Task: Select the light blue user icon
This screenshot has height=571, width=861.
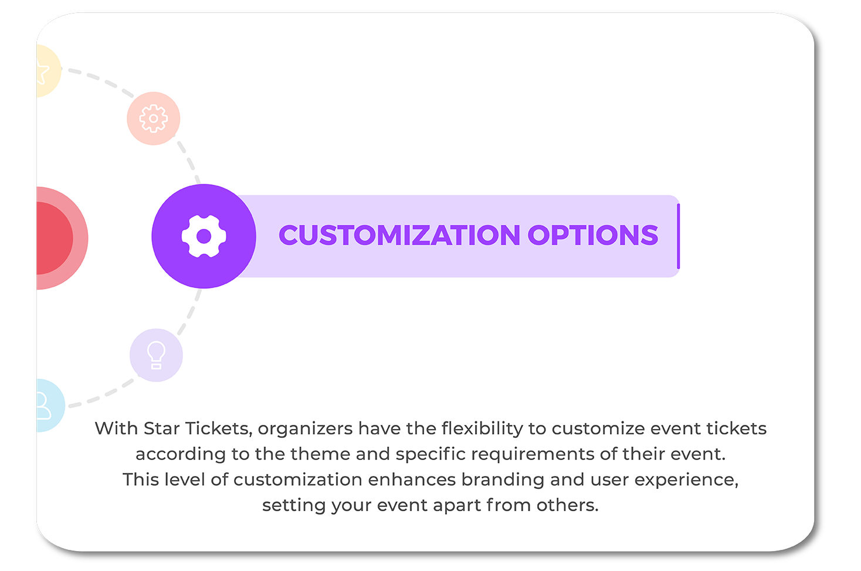Action: [x=46, y=406]
